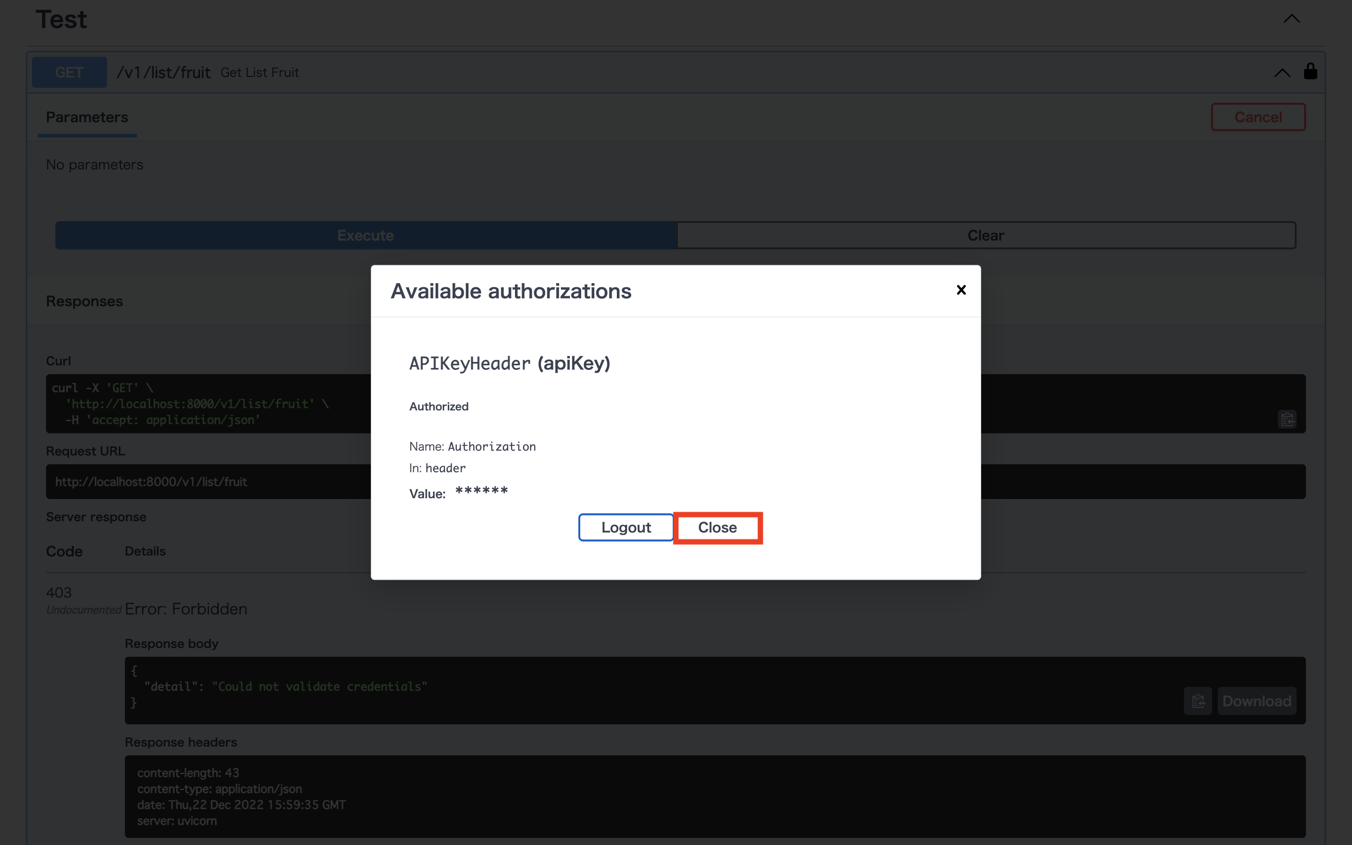Copy the Curl command using the clipboard icon
This screenshot has height=845, width=1352.
[x=1287, y=419]
